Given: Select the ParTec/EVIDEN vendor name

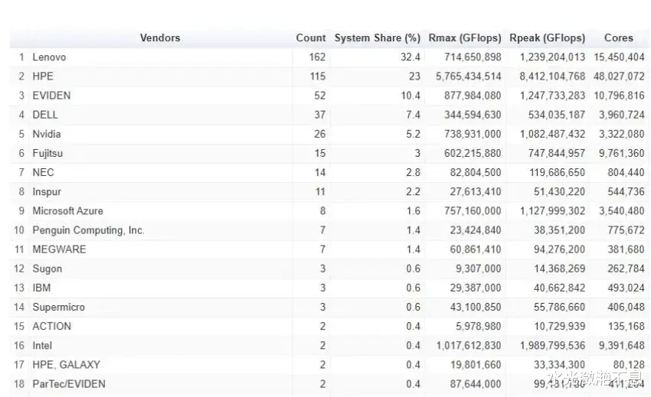Looking at the screenshot, I should 68,384.
